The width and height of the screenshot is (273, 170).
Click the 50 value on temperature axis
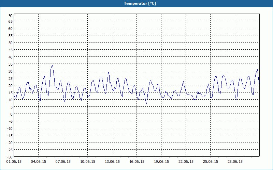coord(11,43)
